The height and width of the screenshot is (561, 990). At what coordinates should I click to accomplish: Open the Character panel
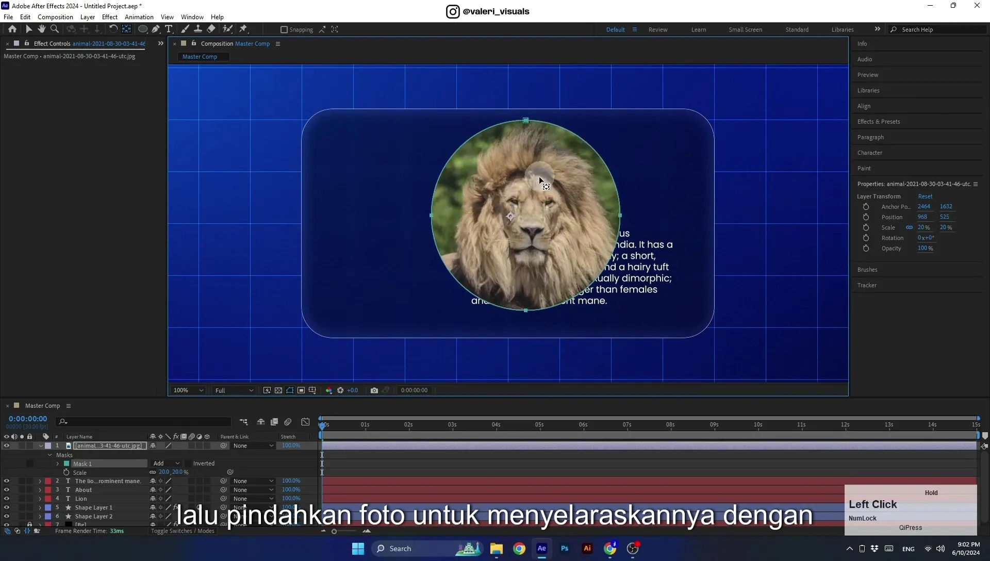point(869,153)
